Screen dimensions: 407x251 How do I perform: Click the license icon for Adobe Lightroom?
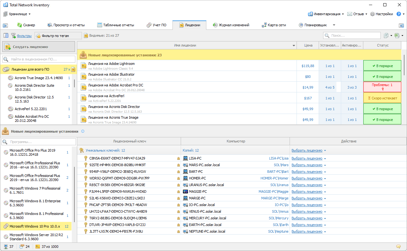pyautogui.click(x=84, y=66)
